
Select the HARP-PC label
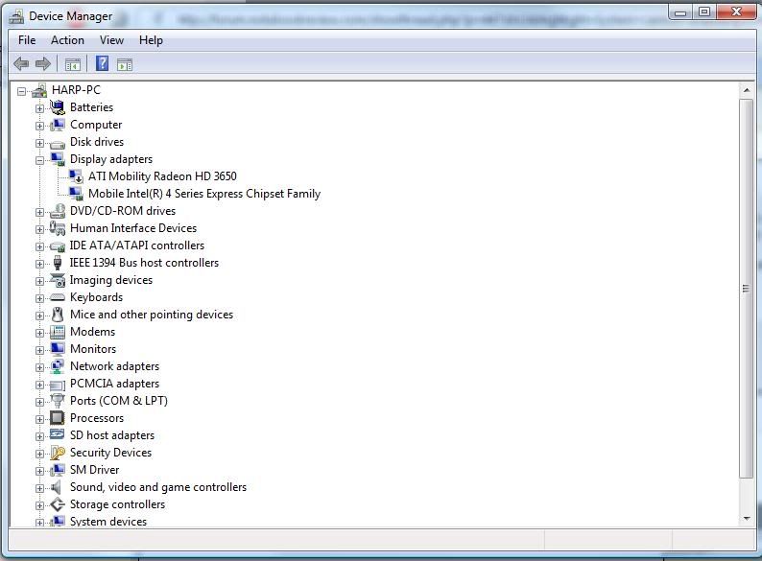(x=76, y=90)
